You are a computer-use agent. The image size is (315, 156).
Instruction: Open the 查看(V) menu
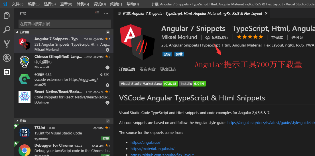point(66,4)
